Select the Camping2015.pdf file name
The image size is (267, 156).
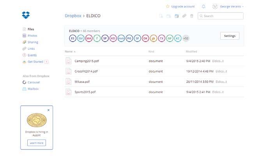87,61
